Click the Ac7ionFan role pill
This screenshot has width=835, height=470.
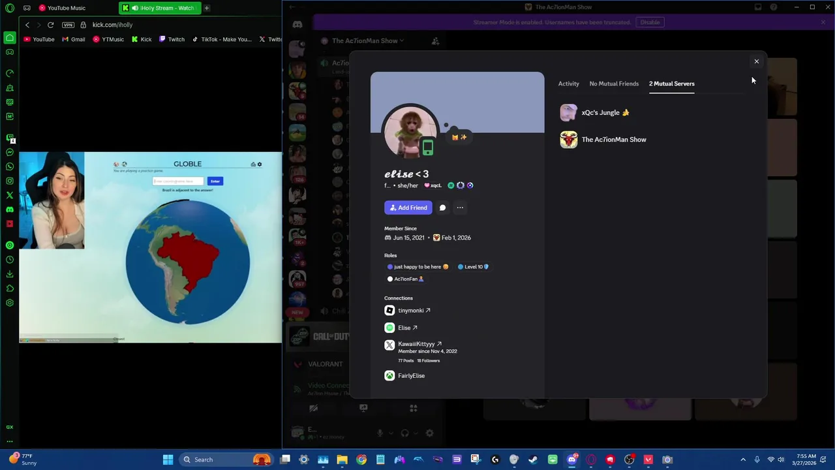tap(406, 279)
